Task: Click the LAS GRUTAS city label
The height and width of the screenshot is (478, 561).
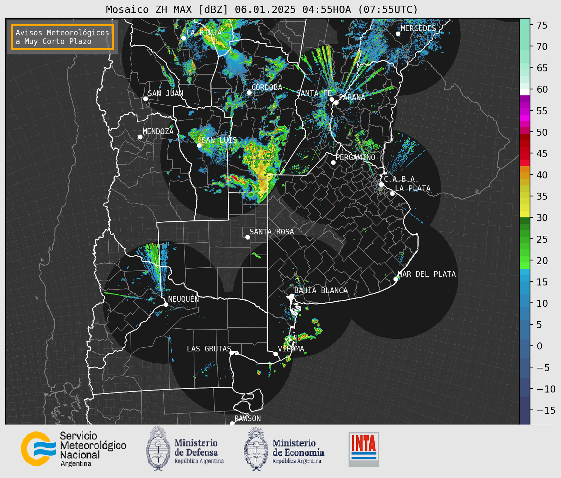Action: (x=209, y=349)
